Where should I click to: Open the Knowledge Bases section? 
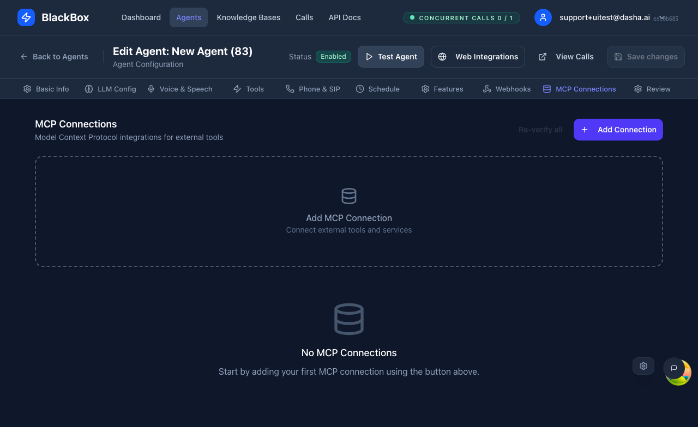click(248, 17)
